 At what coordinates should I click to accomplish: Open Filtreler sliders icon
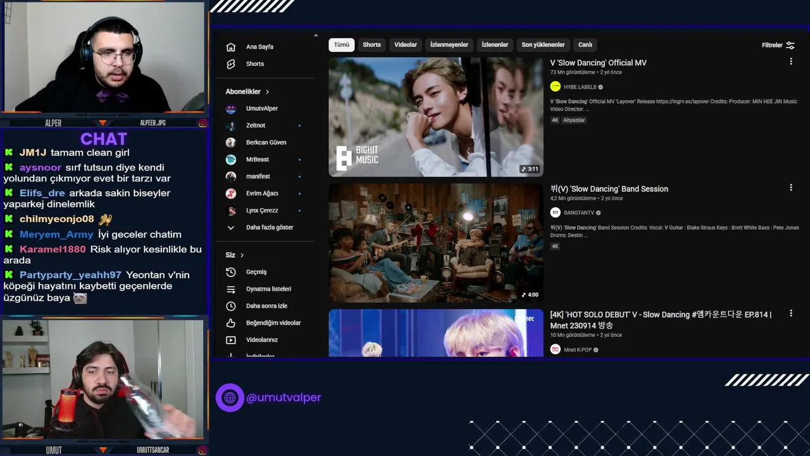point(790,45)
